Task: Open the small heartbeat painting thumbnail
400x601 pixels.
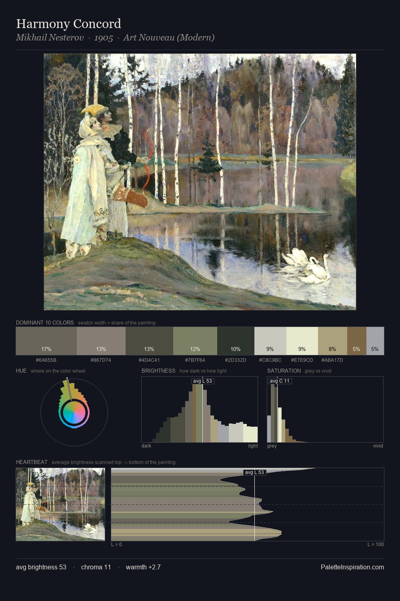Action: (x=60, y=504)
